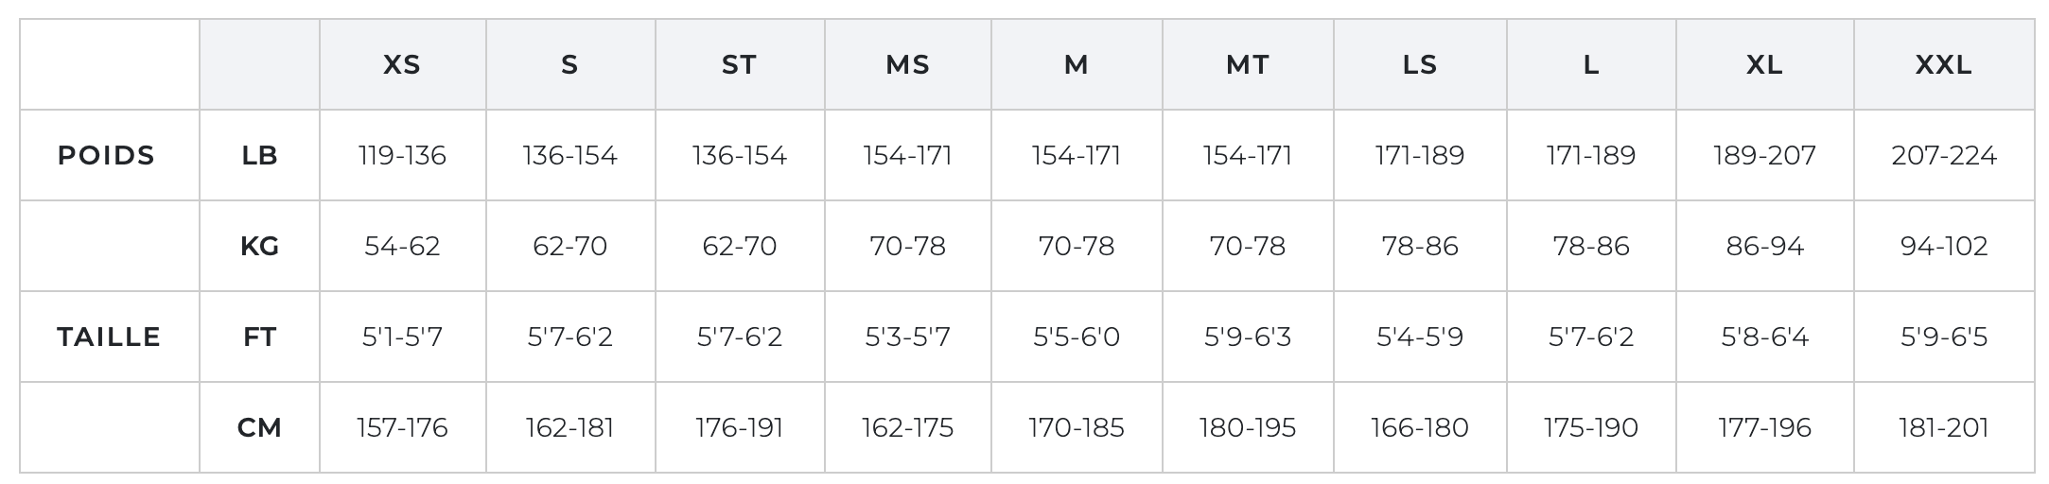2049x484 pixels.
Task: Select the 5'5-6'0 height cell
Action: click(x=1077, y=337)
